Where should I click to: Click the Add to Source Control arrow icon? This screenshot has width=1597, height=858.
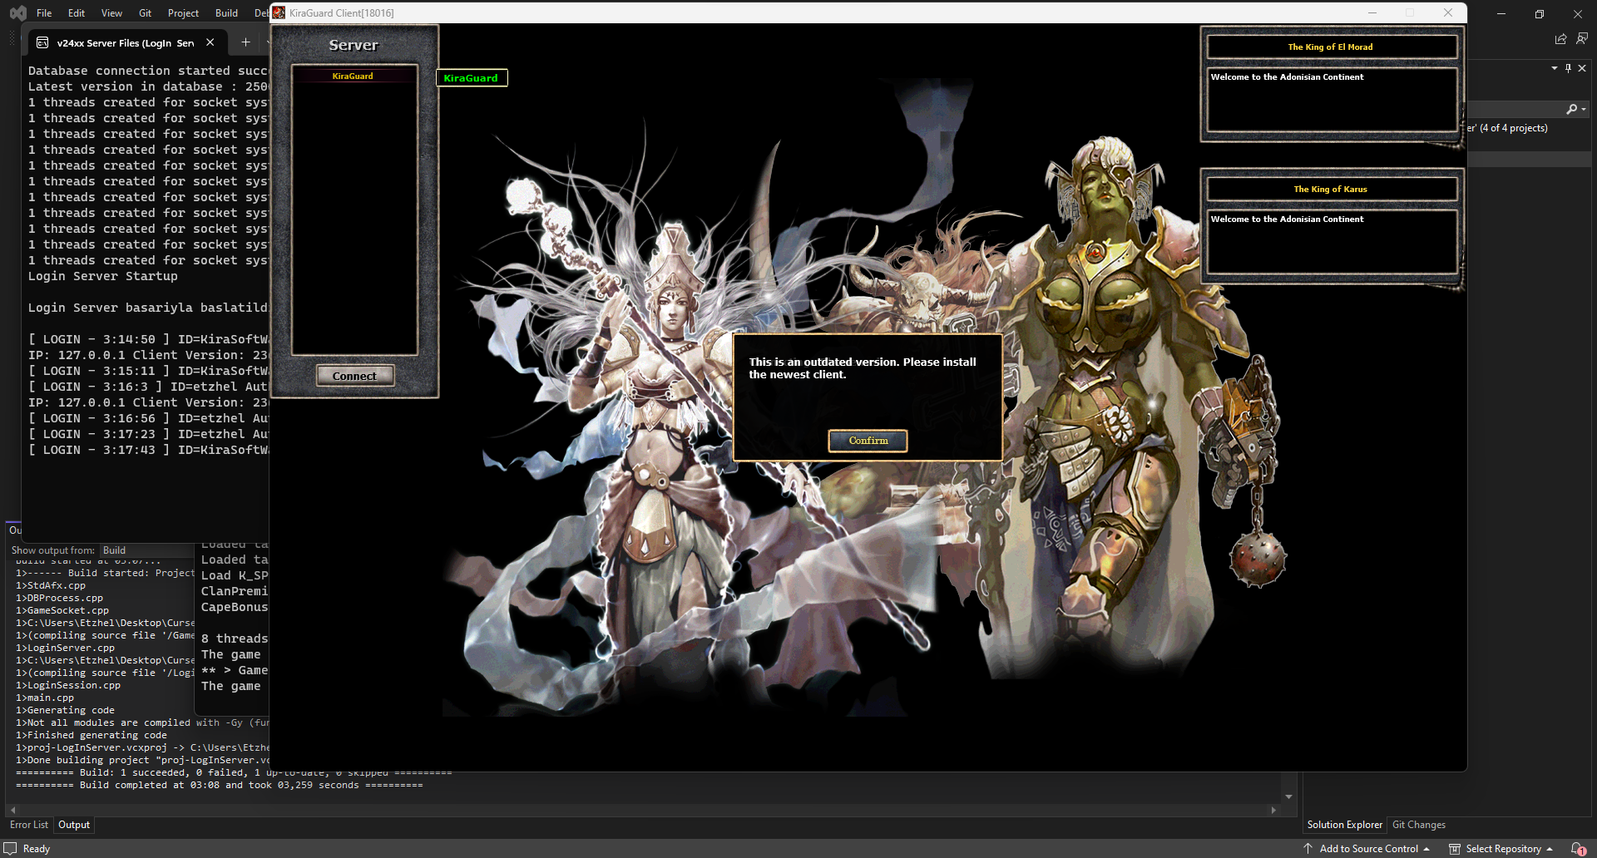click(x=1308, y=849)
